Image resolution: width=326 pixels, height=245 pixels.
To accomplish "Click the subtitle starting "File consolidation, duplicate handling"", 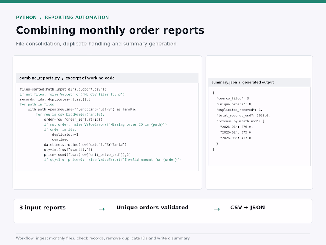I will [96, 44].
